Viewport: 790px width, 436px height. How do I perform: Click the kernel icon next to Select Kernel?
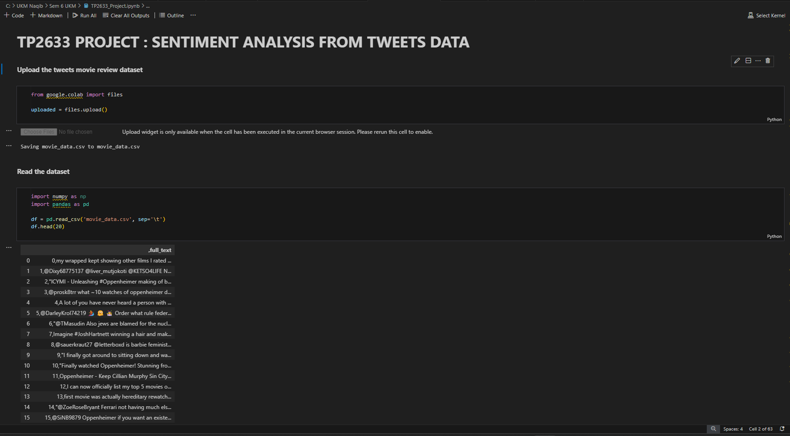click(x=750, y=15)
